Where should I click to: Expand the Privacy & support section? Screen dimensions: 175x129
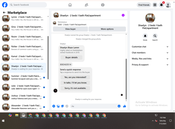(150, 65)
